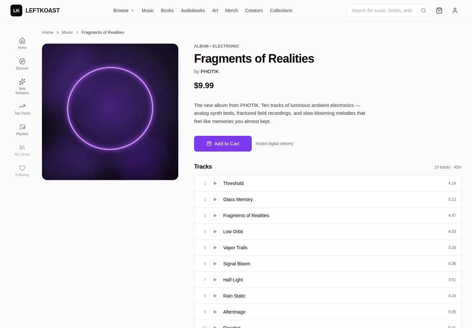The image size is (472, 328).
Task: Open Top Charts in the sidebar
Action: pos(22,109)
